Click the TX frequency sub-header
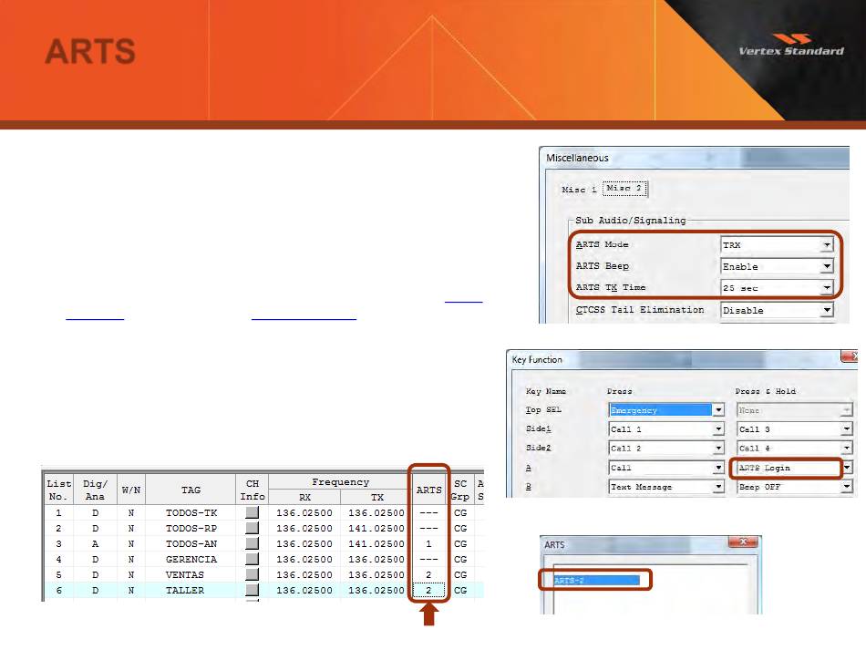Screen dimensions: 866x650 [376, 497]
